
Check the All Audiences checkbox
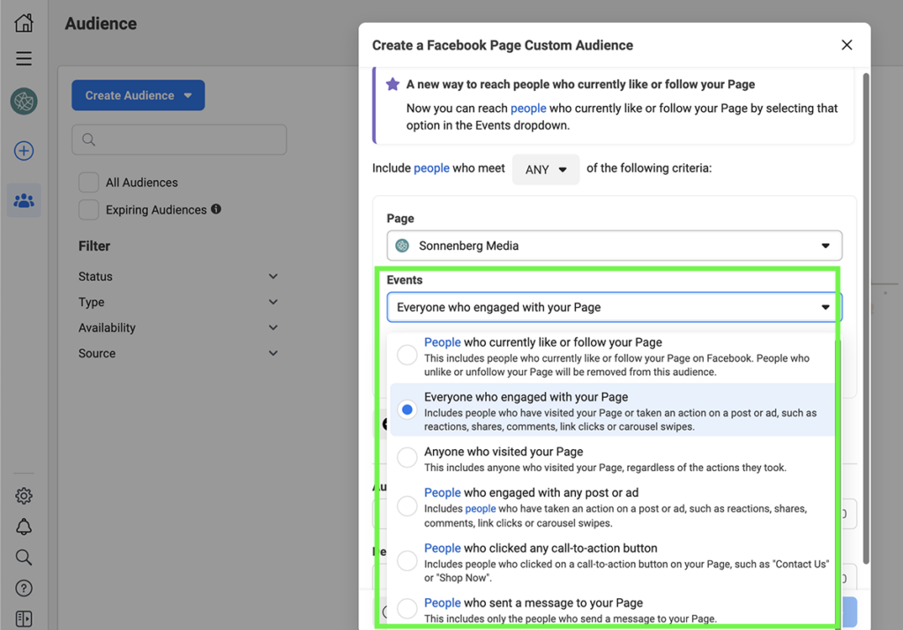coord(88,182)
